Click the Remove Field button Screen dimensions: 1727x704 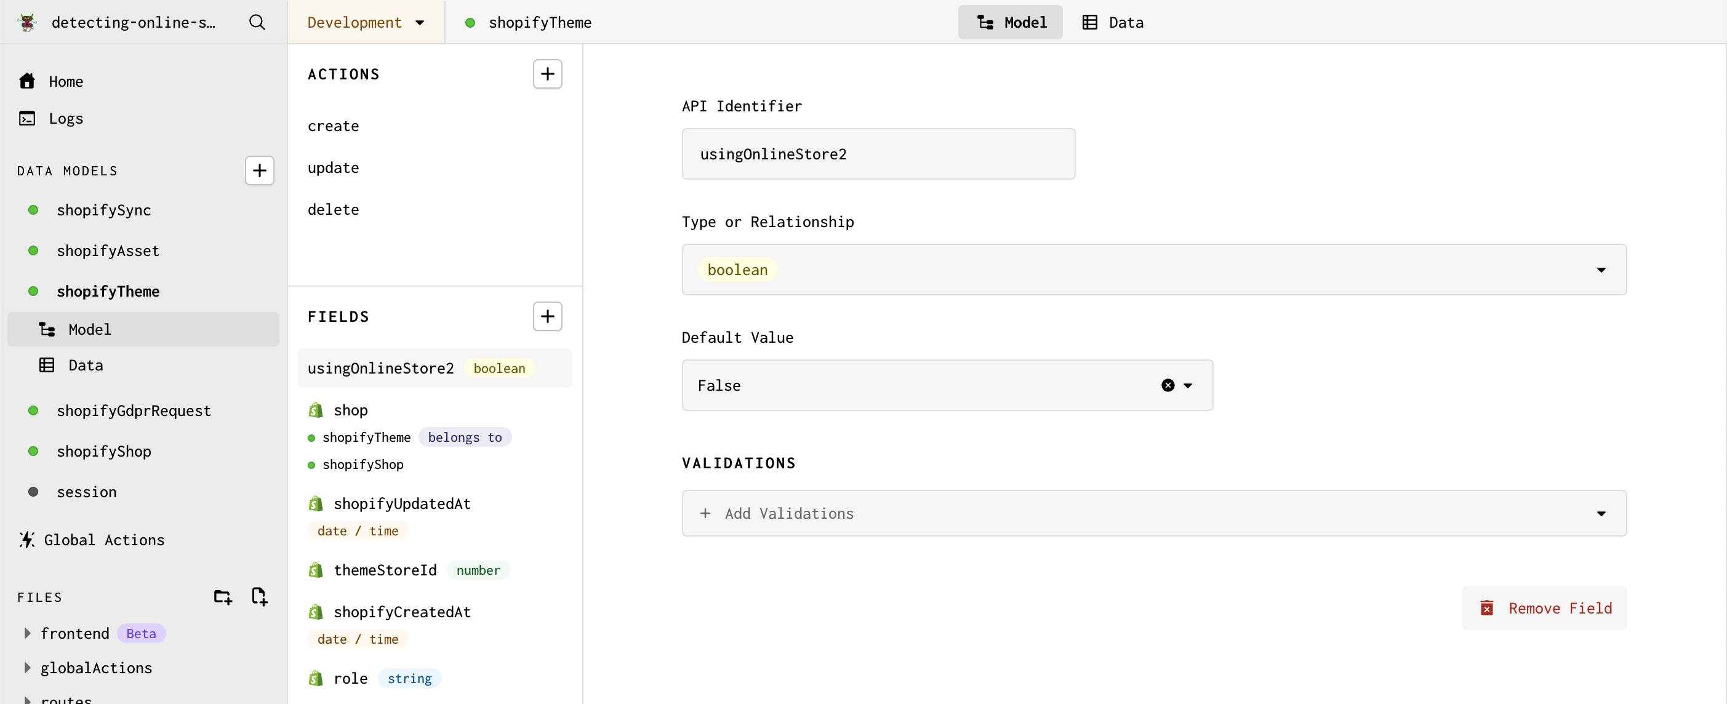click(1544, 608)
